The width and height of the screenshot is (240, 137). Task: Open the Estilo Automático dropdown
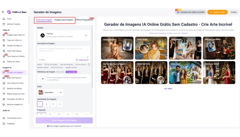[x=50, y=92]
